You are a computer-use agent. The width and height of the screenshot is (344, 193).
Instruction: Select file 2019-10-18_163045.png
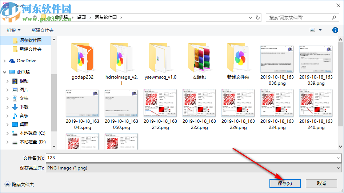click(83, 109)
